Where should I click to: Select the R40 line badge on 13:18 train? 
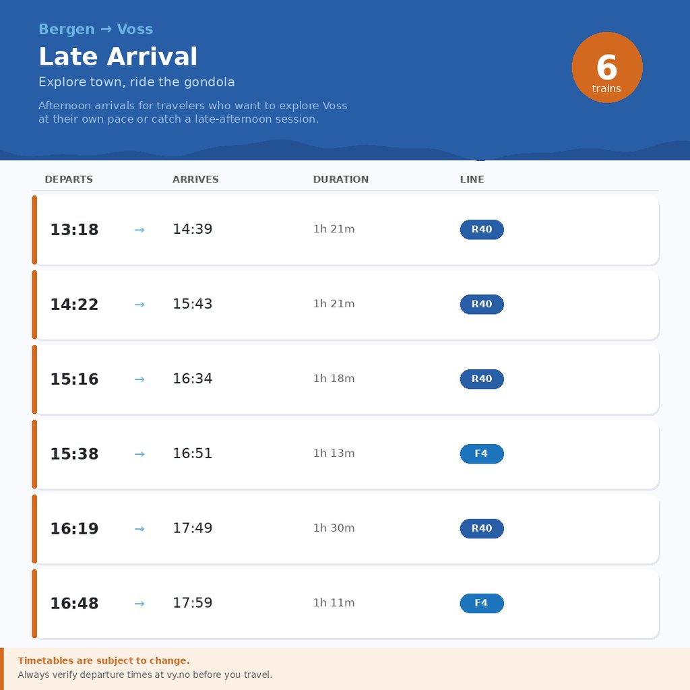[x=482, y=229]
